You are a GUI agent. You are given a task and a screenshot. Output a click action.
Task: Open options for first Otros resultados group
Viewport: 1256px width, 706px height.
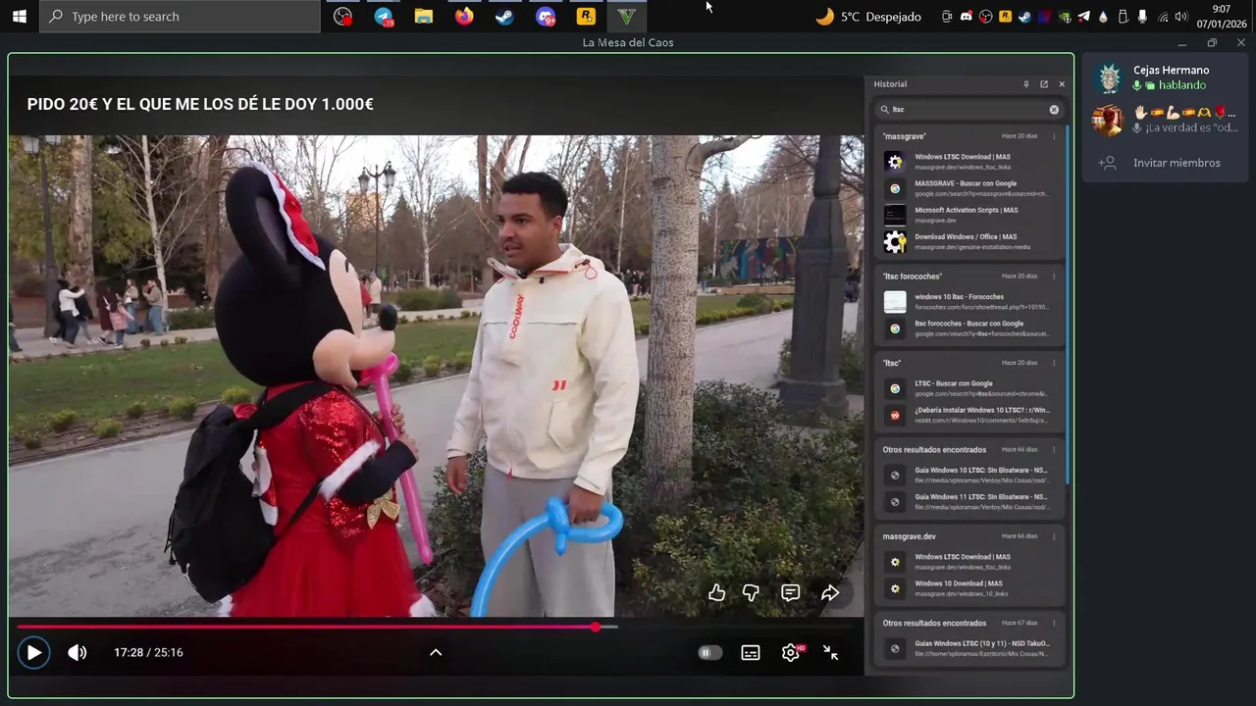click(1055, 449)
